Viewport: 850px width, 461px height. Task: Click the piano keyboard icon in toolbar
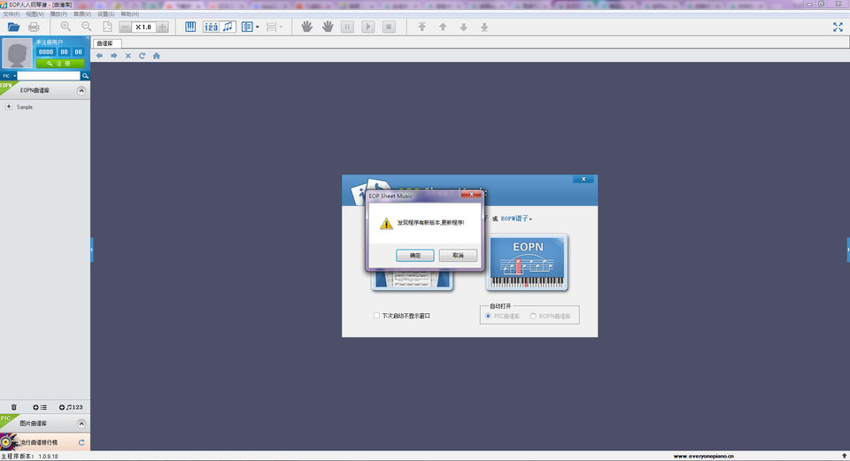click(190, 27)
